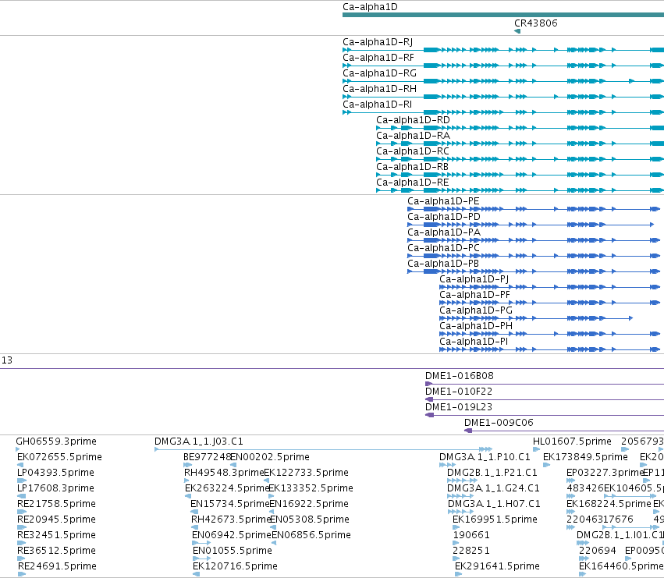Viewport: 664px width, 578px height.
Task: Click protein Ca-alpha1D-PB
Action: (443, 264)
